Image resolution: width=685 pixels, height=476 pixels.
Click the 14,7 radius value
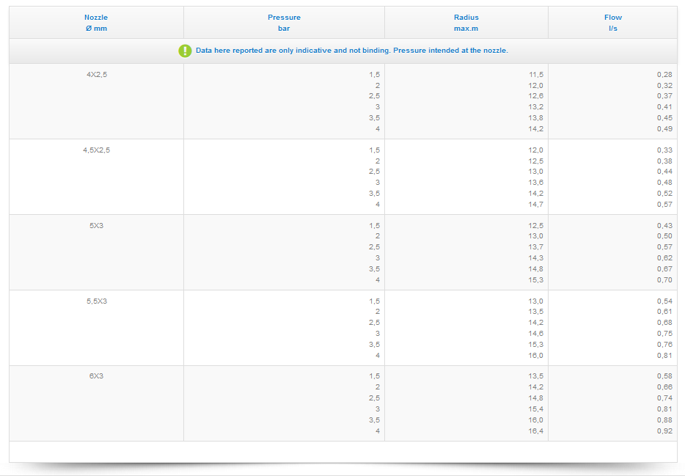535,205
